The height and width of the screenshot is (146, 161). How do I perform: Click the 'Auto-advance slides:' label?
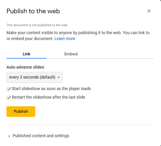pyautogui.click(x=26, y=67)
